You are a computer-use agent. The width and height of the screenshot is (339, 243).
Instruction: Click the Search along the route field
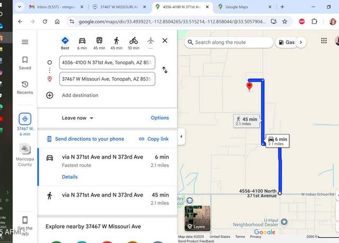[x=229, y=42]
